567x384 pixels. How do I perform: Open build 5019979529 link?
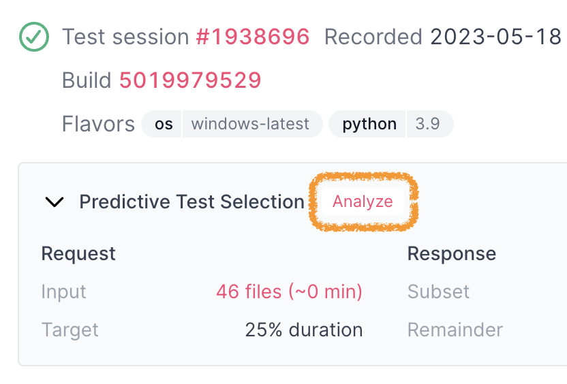[x=190, y=80]
